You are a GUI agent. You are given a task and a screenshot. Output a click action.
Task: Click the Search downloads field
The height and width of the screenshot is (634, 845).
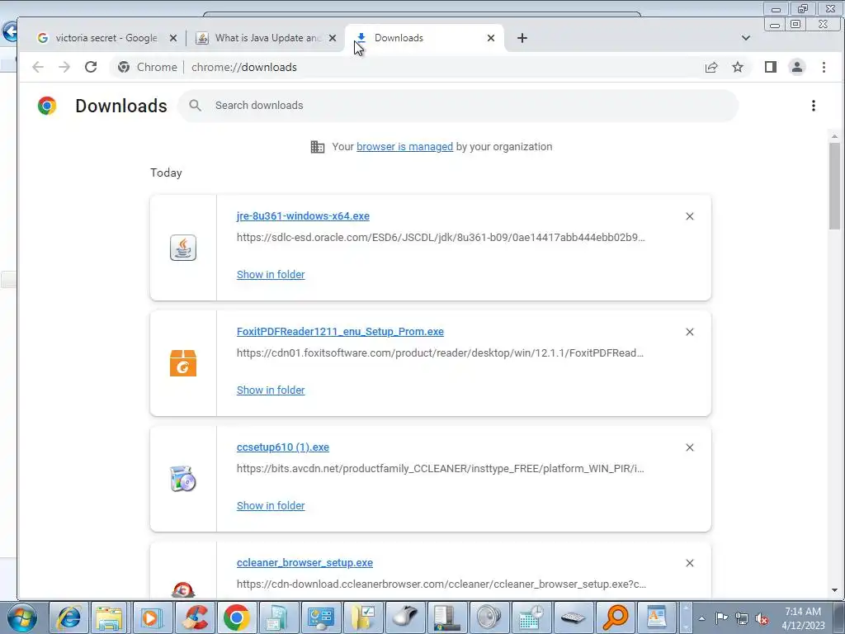pyautogui.click(x=458, y=106)
